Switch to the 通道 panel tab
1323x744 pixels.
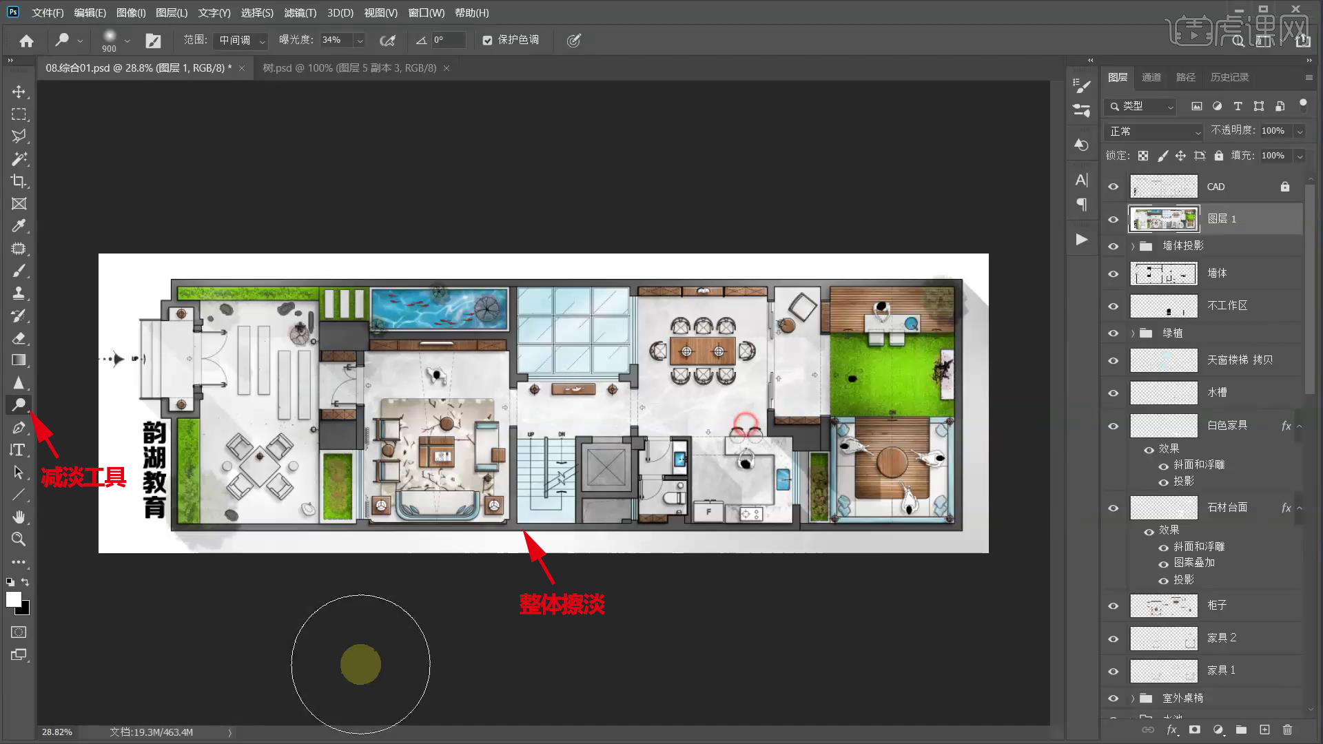coord(1151,77)
